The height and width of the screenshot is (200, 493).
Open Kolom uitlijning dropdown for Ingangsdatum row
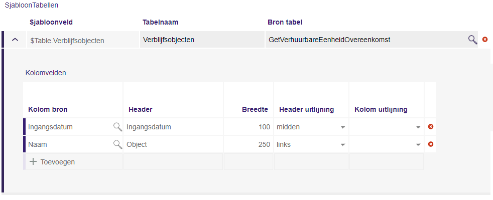pyautogui.click(x=387, y=127)
